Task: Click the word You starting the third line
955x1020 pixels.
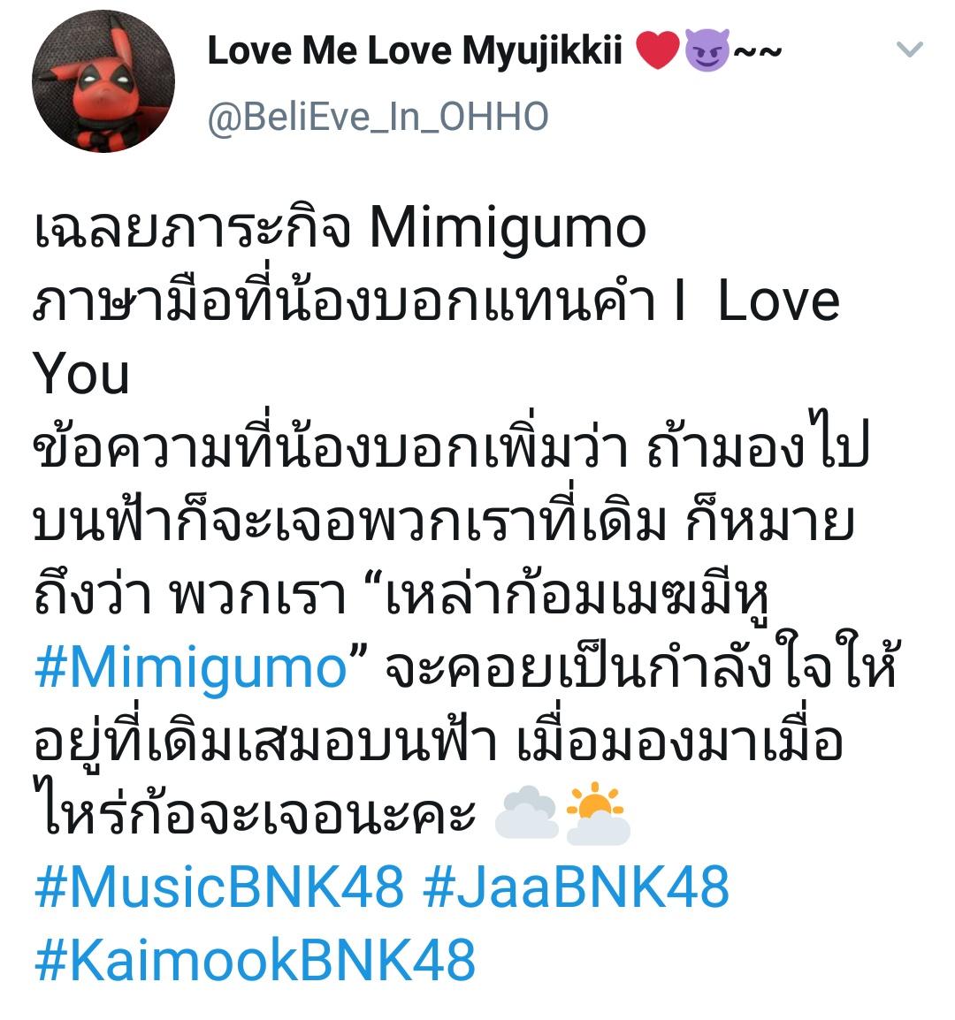Action: (81, 373)
